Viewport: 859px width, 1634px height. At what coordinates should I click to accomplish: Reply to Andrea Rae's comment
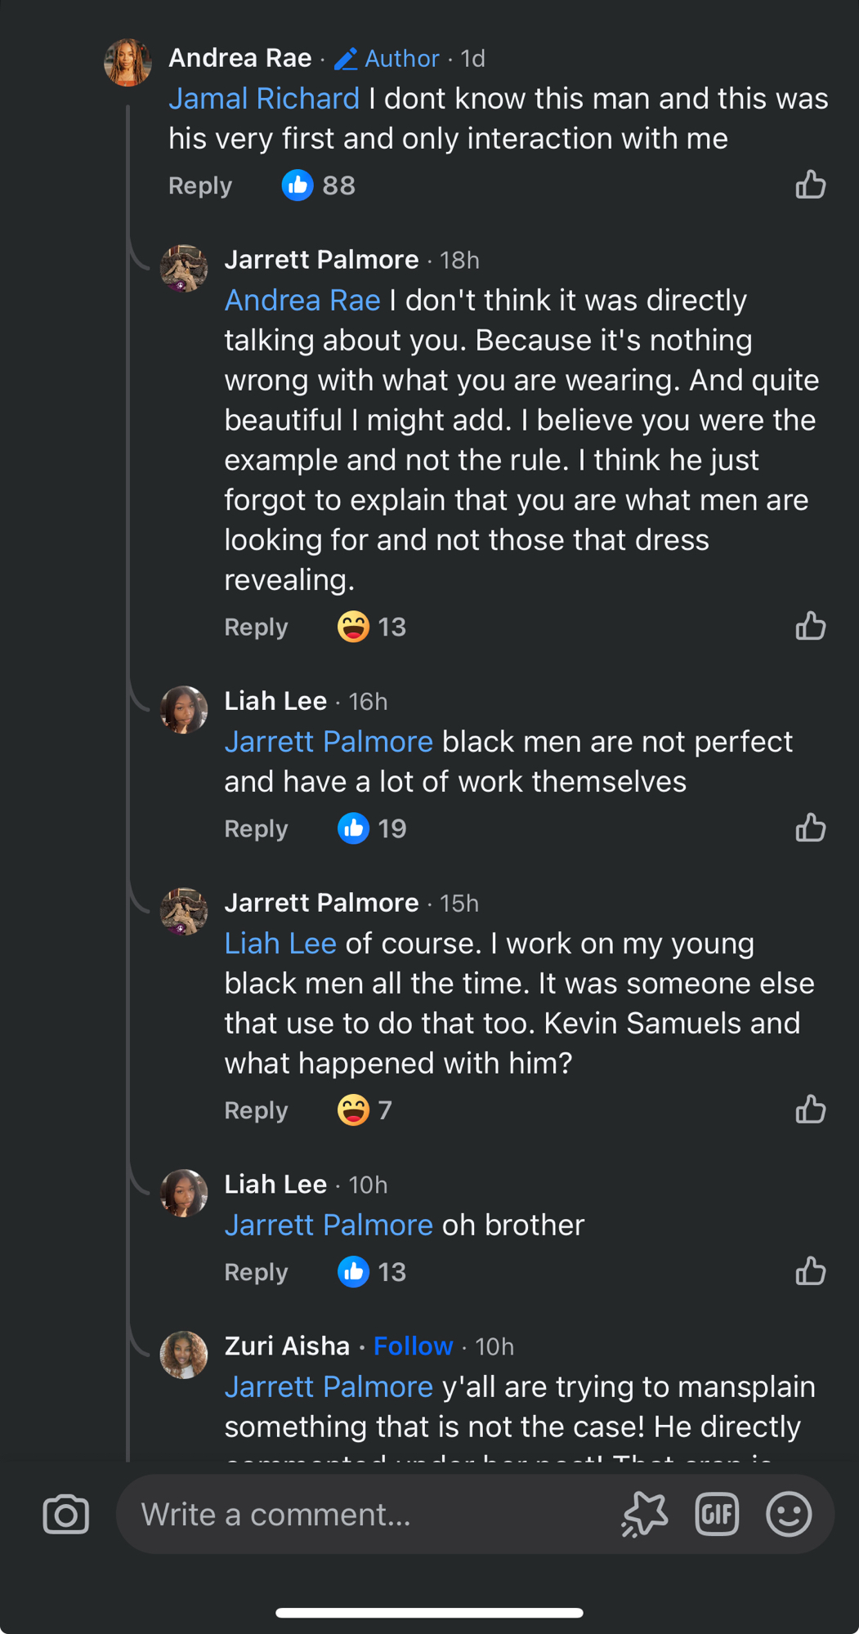(200, 185)
